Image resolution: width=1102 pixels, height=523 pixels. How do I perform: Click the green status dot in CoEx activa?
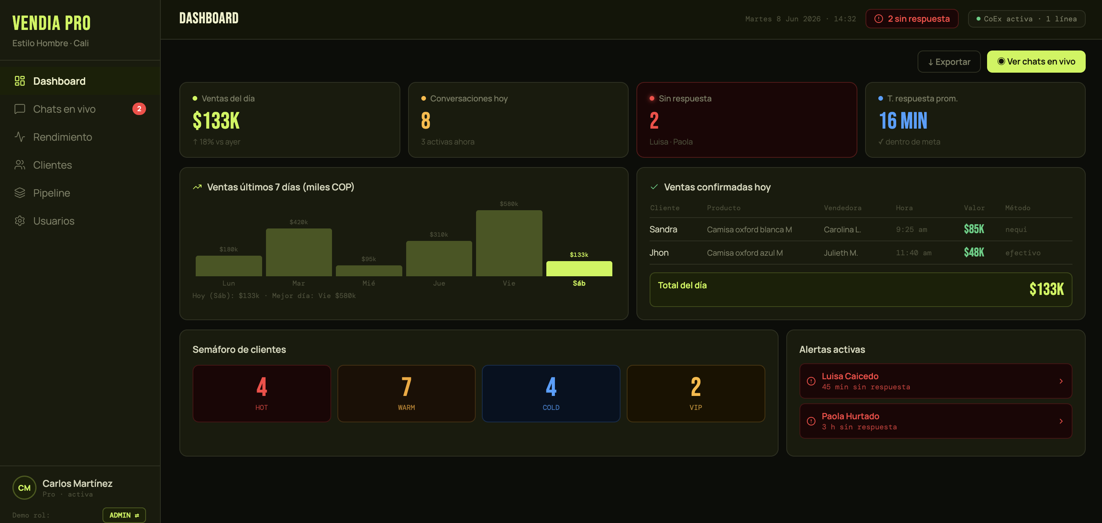click(979, 19)
